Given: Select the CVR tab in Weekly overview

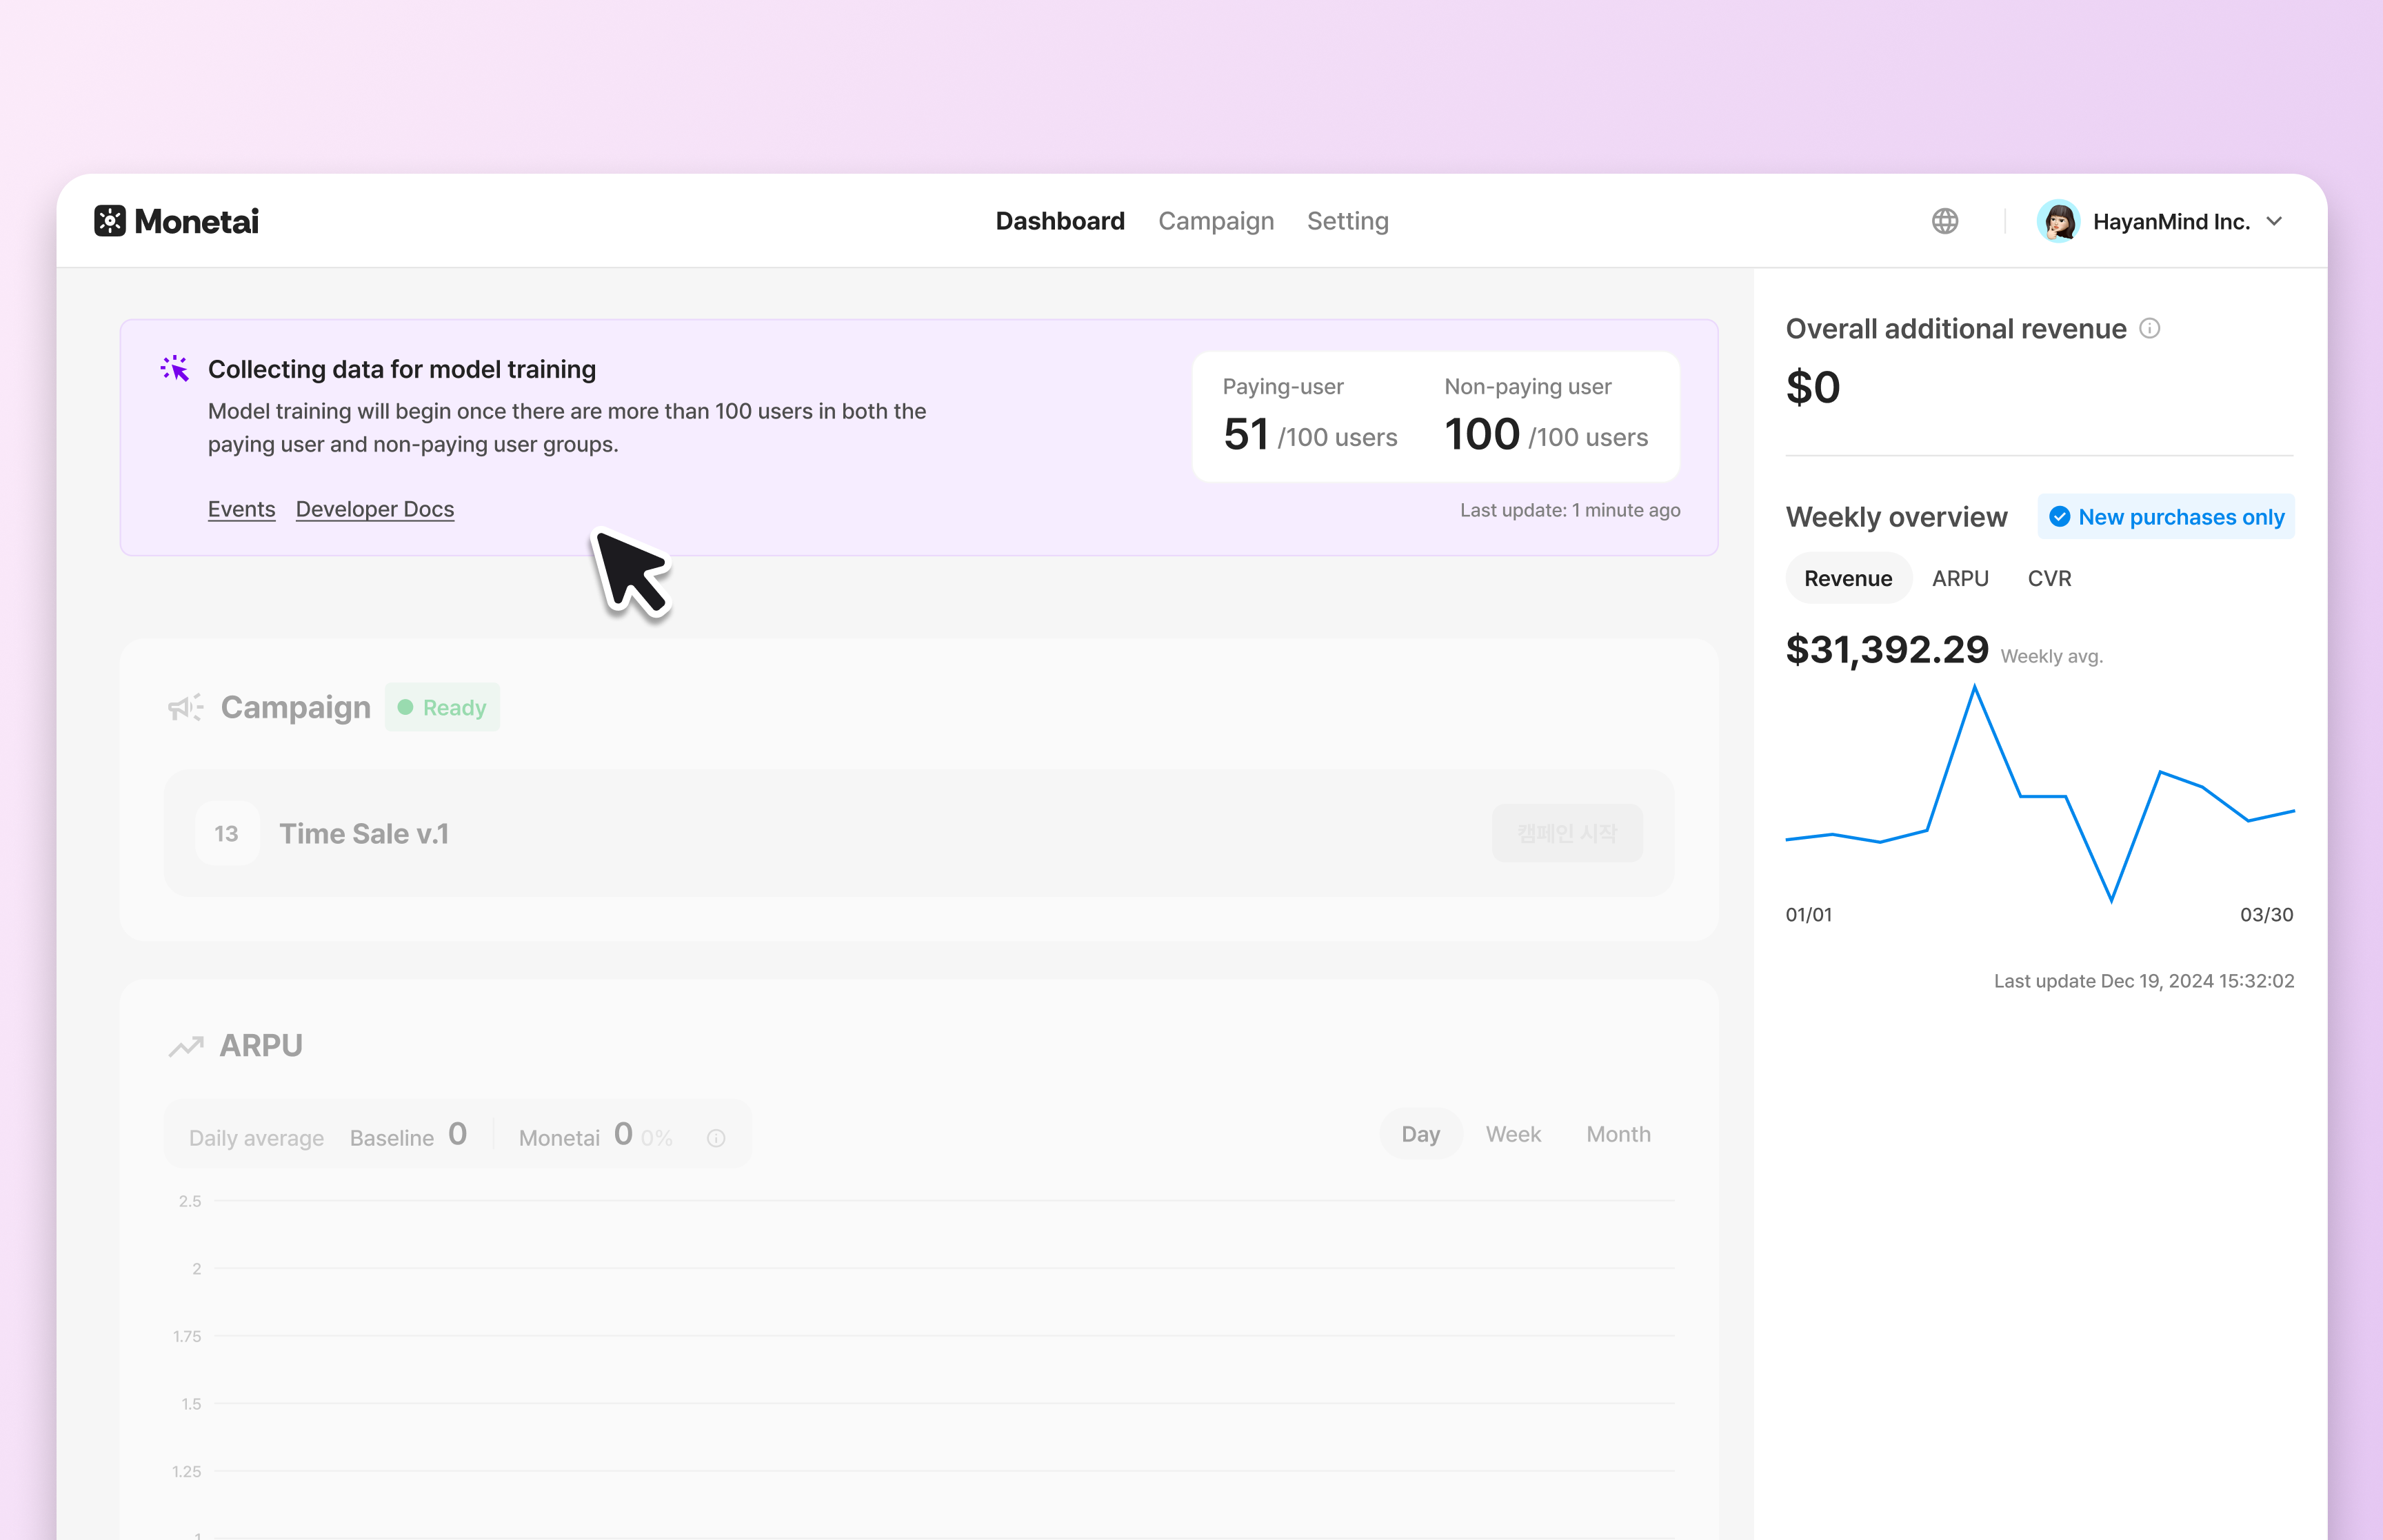Looking at the screenshot, I should click(x=2049, y=578).
